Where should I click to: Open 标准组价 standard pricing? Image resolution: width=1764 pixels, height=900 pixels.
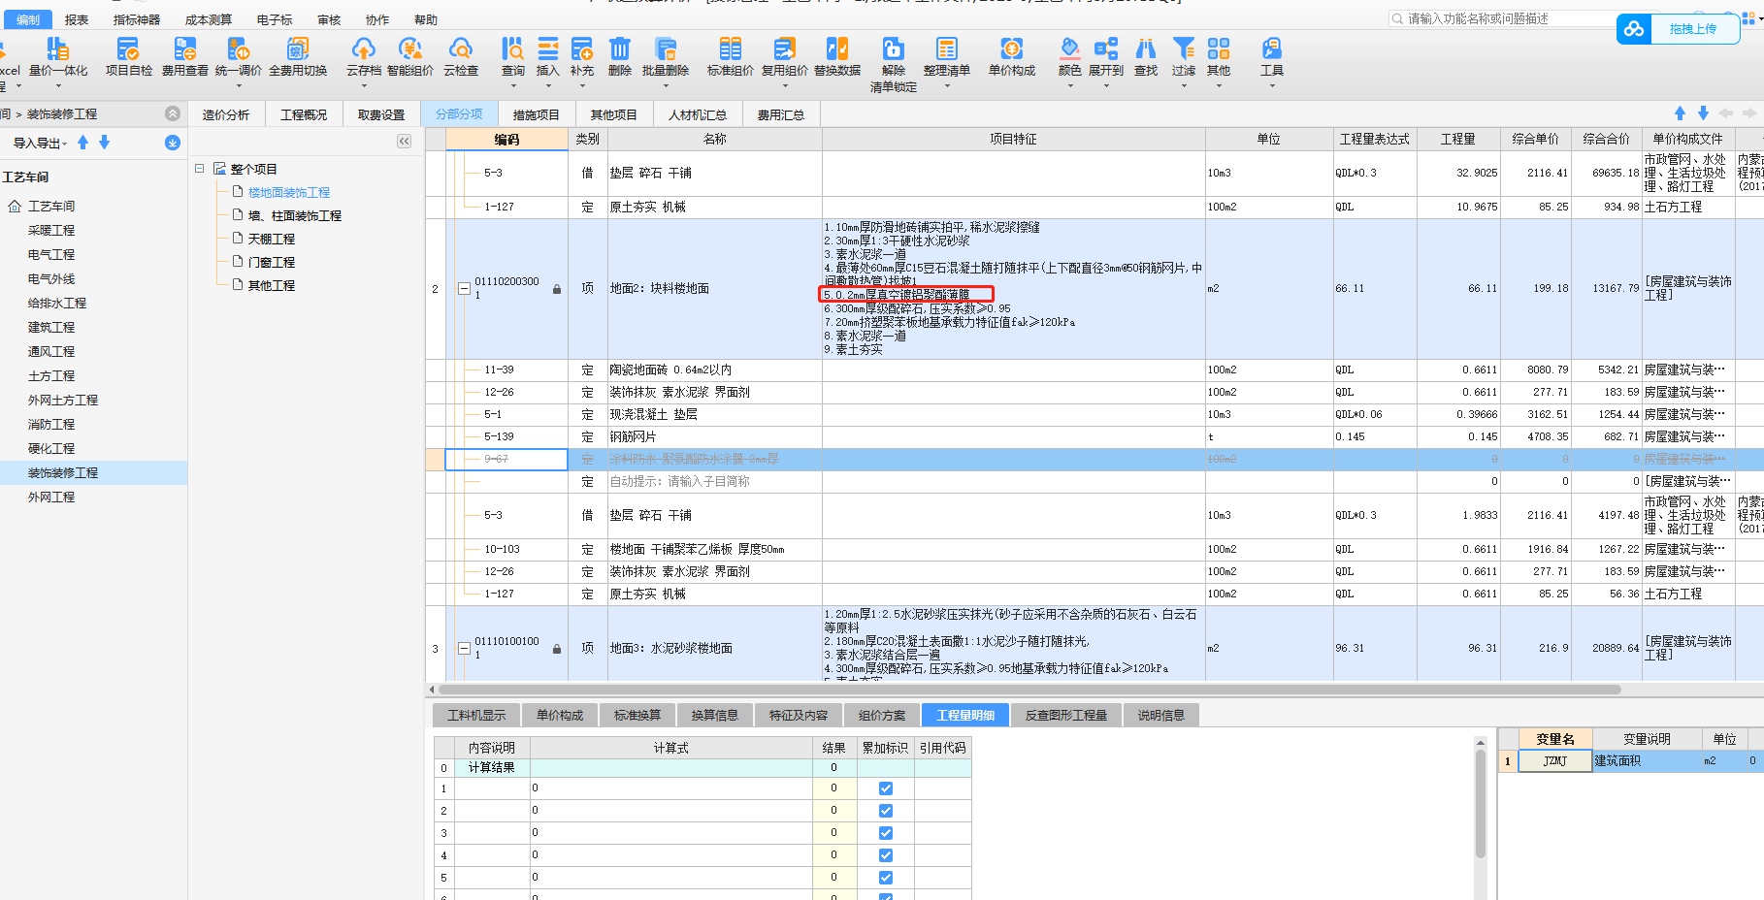731,56
